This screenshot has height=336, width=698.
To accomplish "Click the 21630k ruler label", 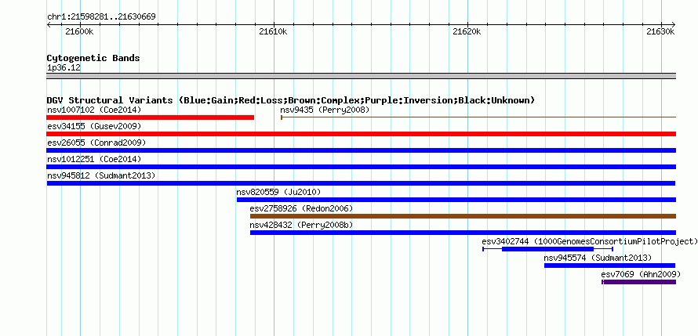I will coord(660,31).
